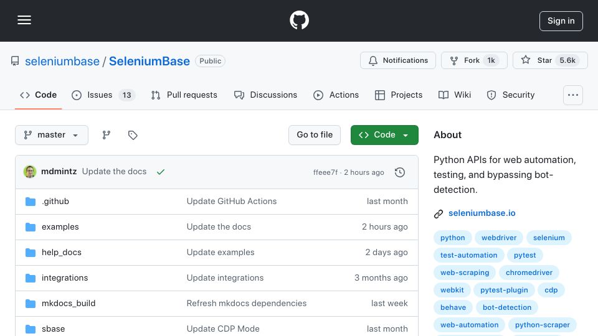Open the hamburger navigation menu
This screenshot has height=336, width=598.
[24, 20]
